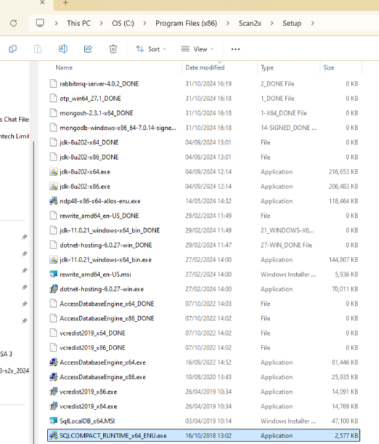This screenshot has width=379, height=444.
Task: Select AccessDatabaseEngine_x64.exe icon
Action: click(53, 363)
